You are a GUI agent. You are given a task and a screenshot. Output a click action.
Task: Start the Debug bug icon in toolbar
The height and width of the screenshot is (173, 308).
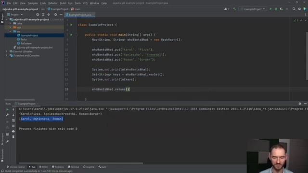[276, 9]
